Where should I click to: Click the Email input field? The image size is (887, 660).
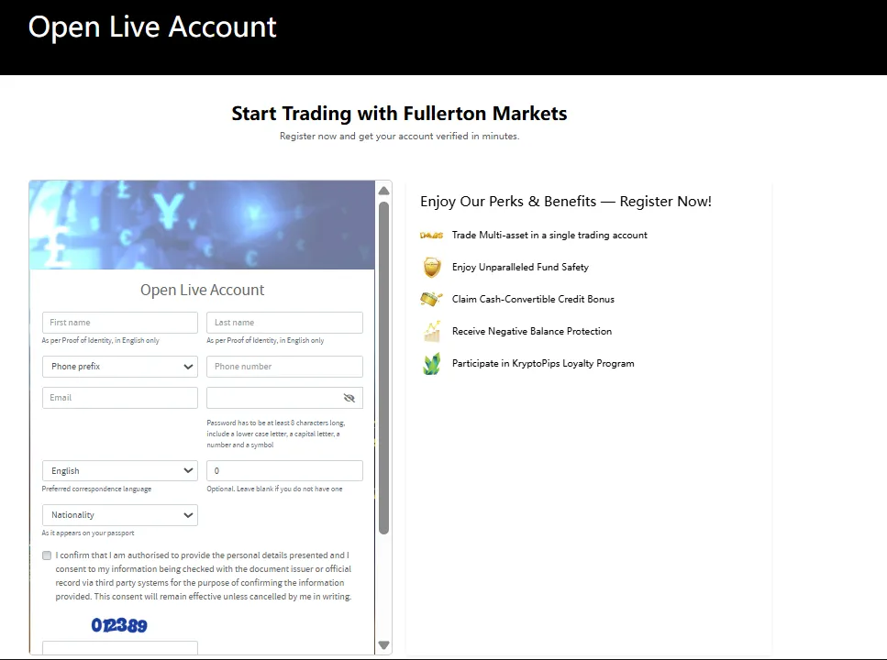tap(120, 398)
